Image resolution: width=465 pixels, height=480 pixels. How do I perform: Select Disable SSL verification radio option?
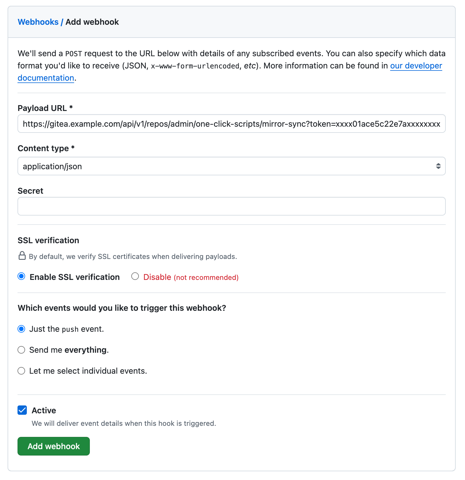[135, 276]
